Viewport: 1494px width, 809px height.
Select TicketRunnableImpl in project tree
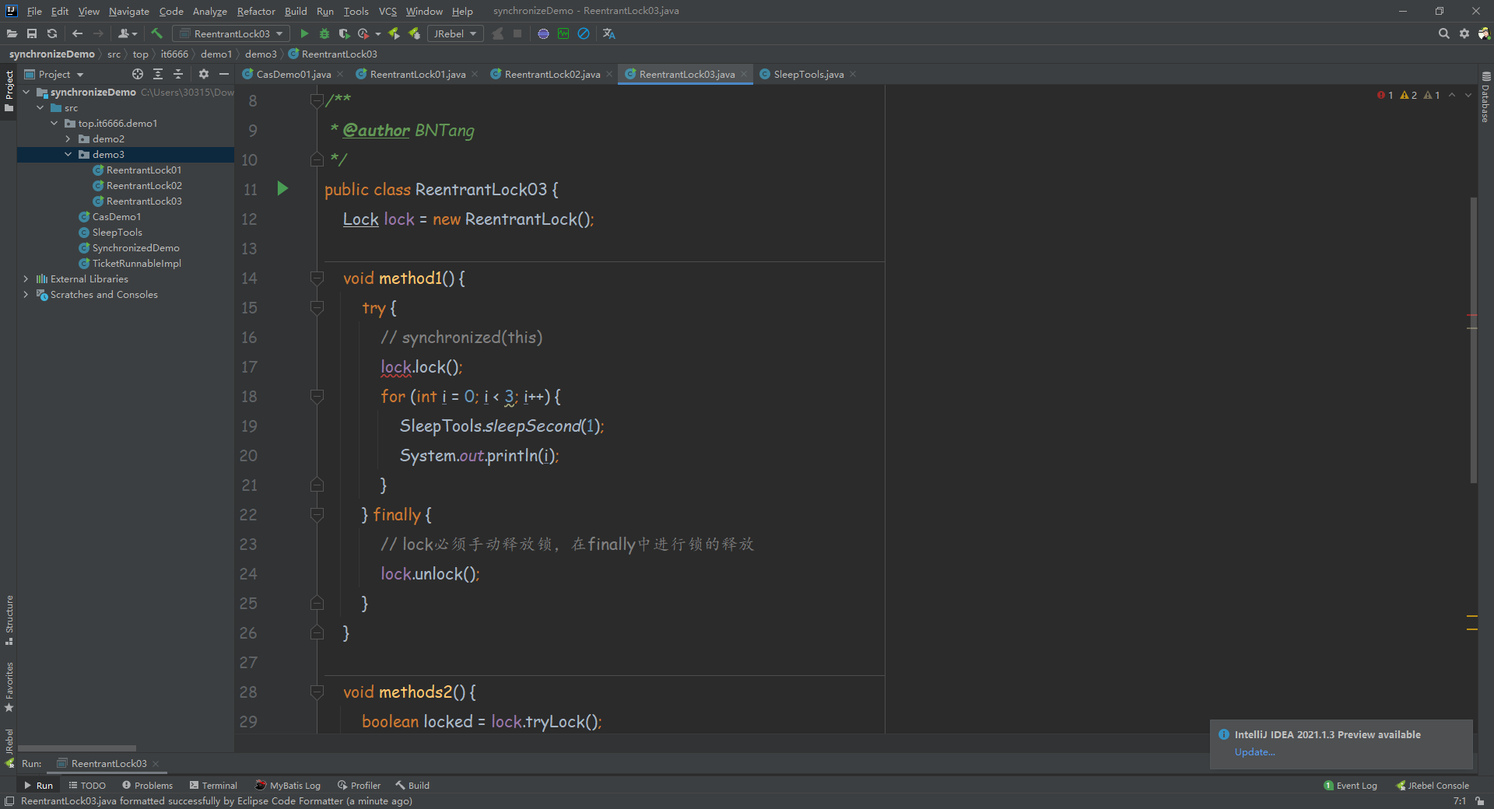(x=136, y=263)
